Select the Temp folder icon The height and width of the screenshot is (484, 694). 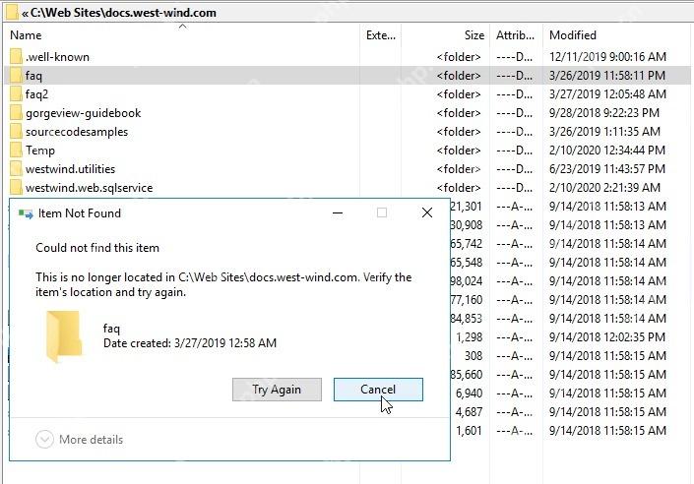[x=16, y=150]
